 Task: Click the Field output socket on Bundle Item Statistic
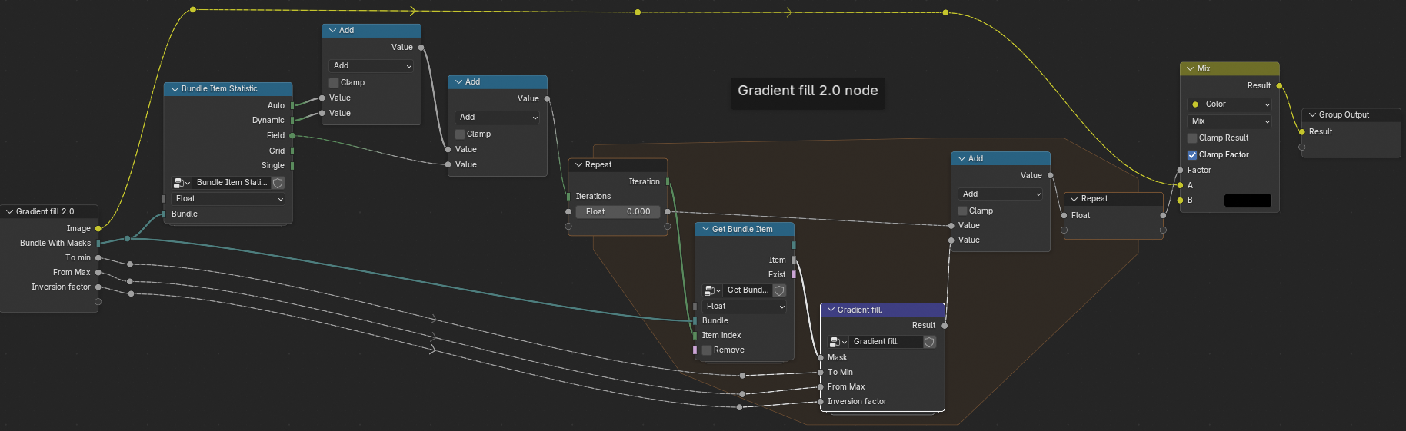(292, 135)
